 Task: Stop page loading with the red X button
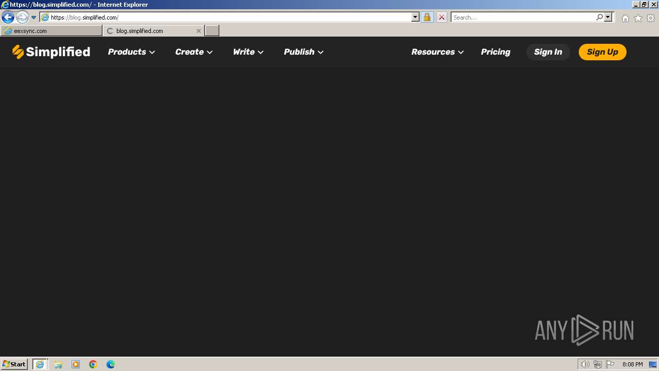click(442, 17)
